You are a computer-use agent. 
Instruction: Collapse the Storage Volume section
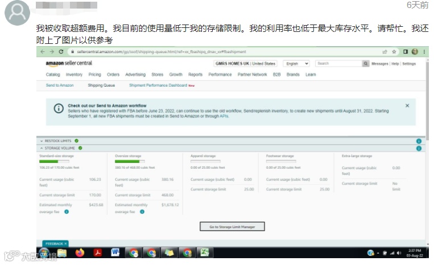pyautogui.click(x=42, y=148)
